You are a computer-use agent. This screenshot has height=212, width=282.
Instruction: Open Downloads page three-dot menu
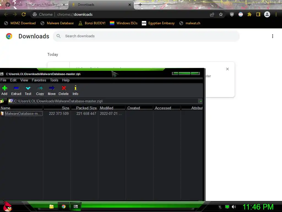pos(273,36)
